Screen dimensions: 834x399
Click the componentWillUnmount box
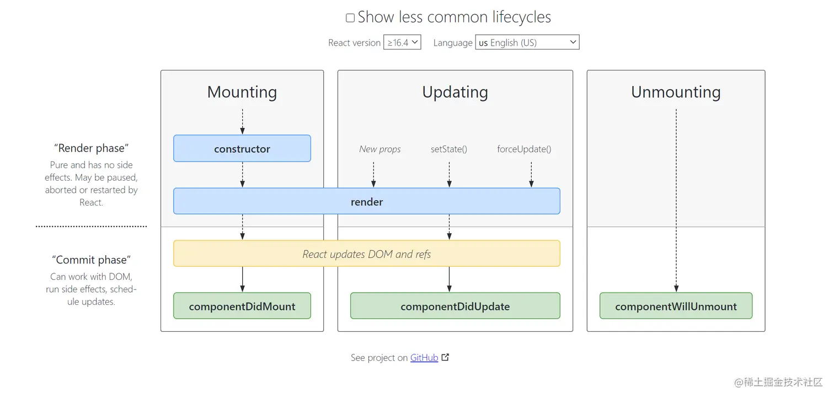click(x=676, y=306)
